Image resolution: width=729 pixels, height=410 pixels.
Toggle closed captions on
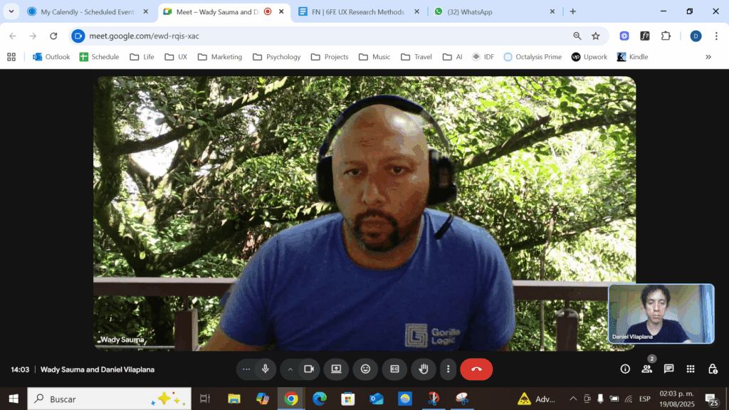click(394, 369)
